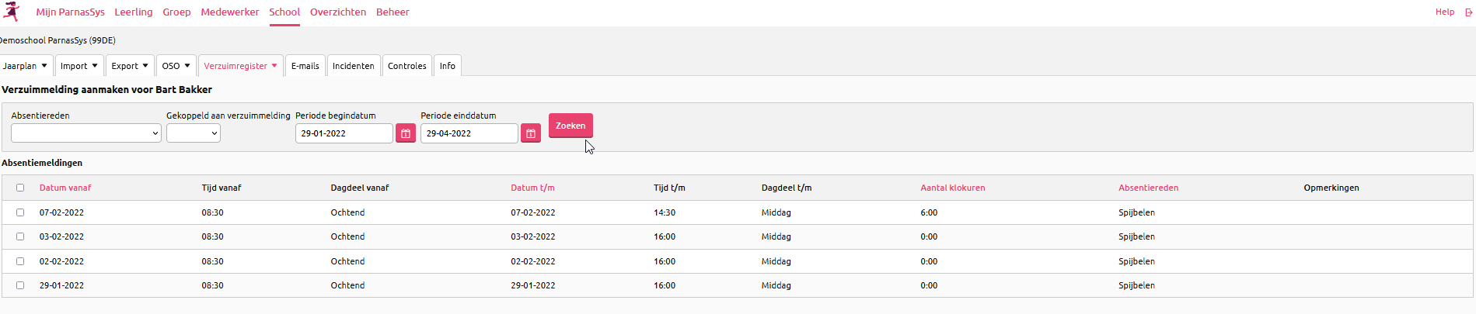Click the ParnasSys logo icon
Viewport: 1476px width, 314px height.
coord(12,12)
